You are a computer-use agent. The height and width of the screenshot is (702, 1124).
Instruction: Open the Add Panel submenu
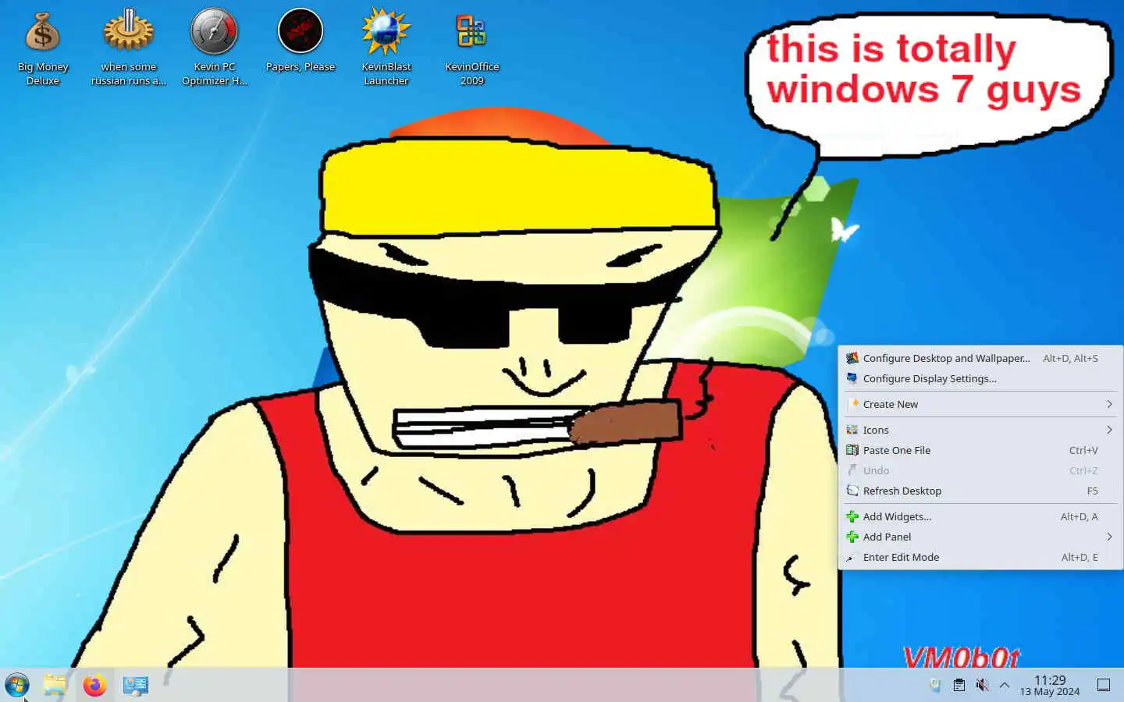coord(980,537)
